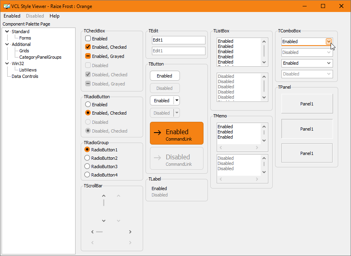This screenshot has height=256, width=351.
Task: Click up arrow of enabled vertical scrollbar
Action: (104, 196)
